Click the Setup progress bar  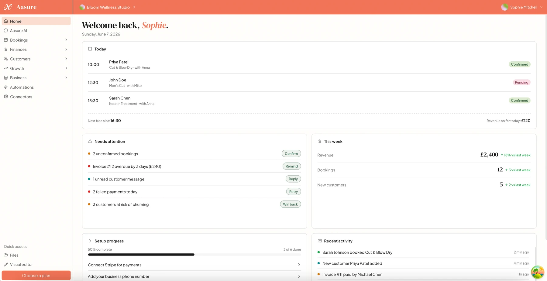tap(194, 255)
